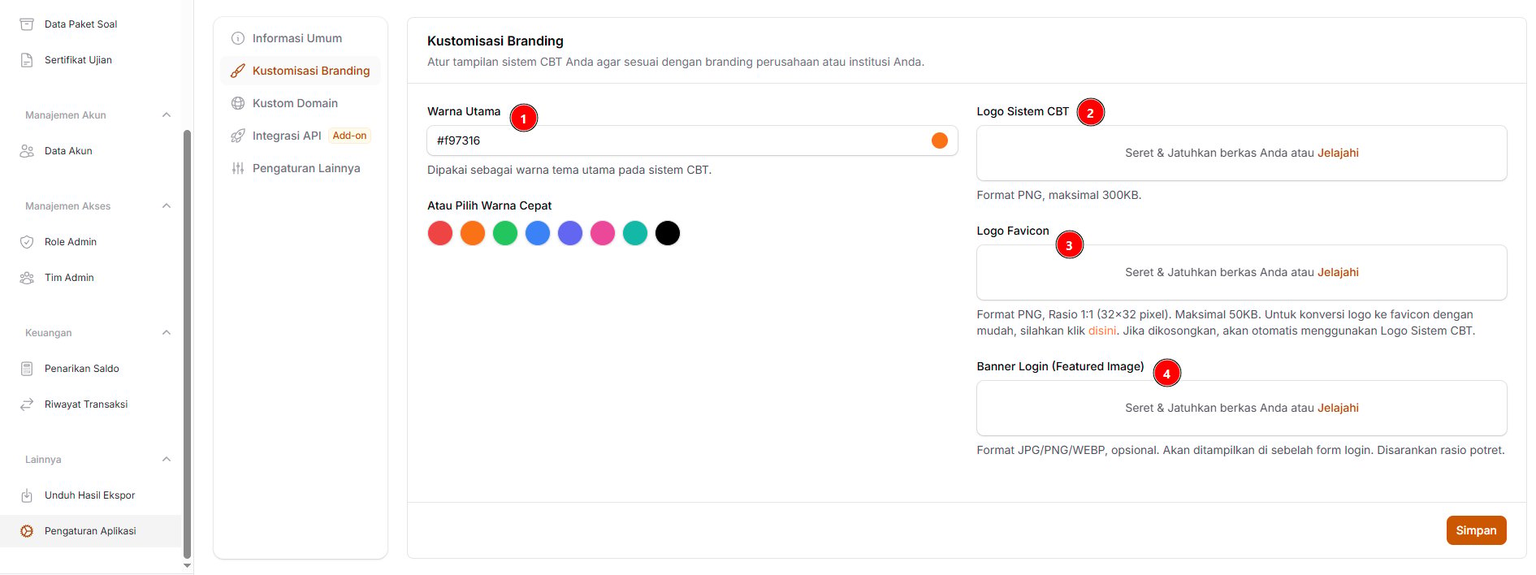Click the Kustom Domain globe icon
Viewport: 1536px width, 575px height.
pyautogui.click(x=238, y=103)
